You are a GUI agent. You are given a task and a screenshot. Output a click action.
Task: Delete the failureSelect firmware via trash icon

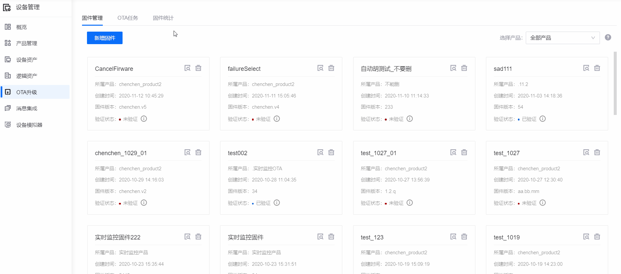click(331, 68)
